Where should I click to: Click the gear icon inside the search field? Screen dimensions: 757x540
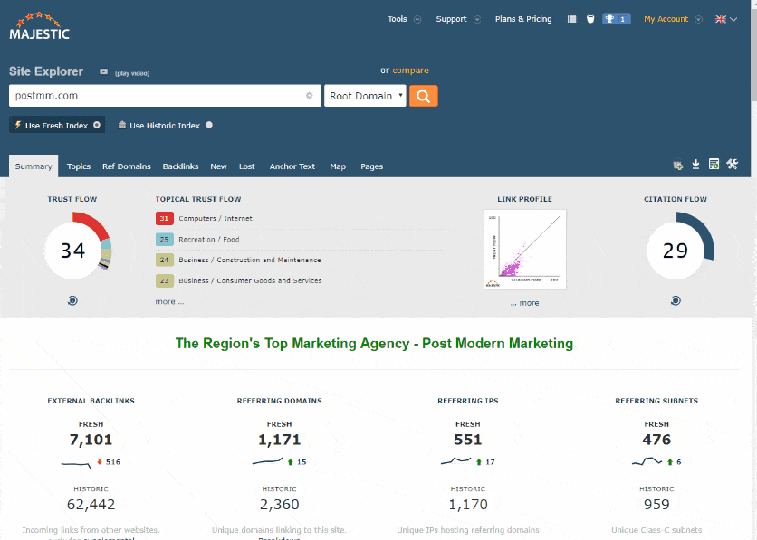coord(309,96)
